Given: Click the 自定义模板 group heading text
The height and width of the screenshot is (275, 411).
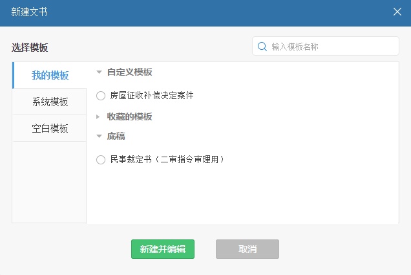Looking at the screenshot, I should pyautogui.click(x=129, y=72).
